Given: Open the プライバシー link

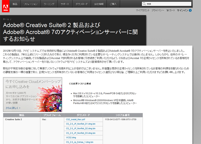Looking at the screenshot, I should coord(158,10).
